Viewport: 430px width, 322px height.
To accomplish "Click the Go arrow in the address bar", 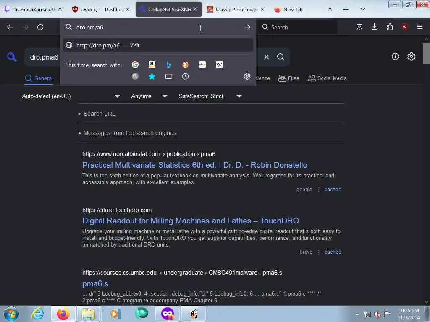I will click(247, 27).
